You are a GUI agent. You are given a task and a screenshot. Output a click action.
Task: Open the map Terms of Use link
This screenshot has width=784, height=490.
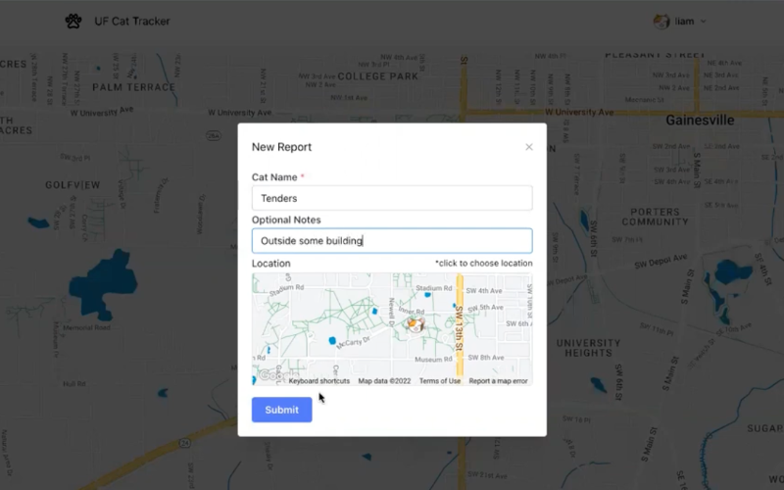439,381
